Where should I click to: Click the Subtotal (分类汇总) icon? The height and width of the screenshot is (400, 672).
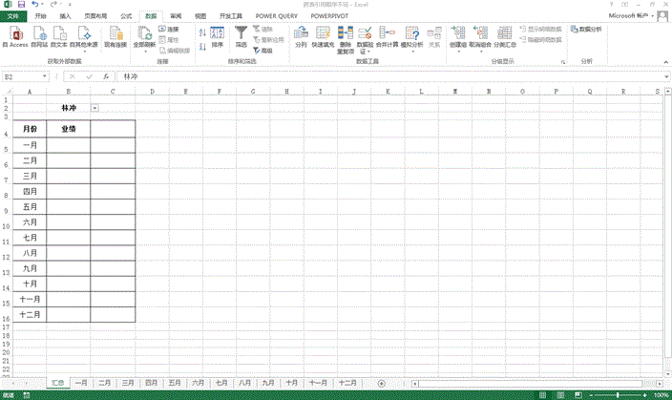pyautogui.click(x=505, y=36)
